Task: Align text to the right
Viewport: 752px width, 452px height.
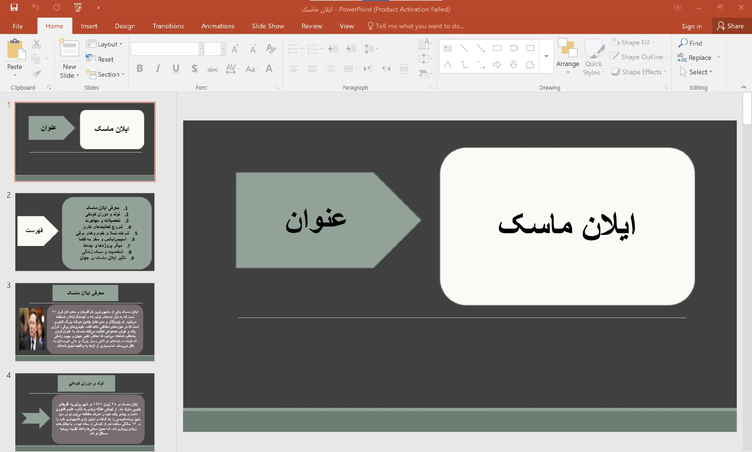Action: coord(330,69)
